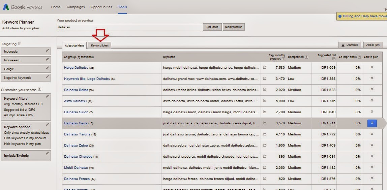Add Mobil Daihatsu group to plan
This screenshot has height=190, width=387.
pyautogui.click(x=372, y=167)
